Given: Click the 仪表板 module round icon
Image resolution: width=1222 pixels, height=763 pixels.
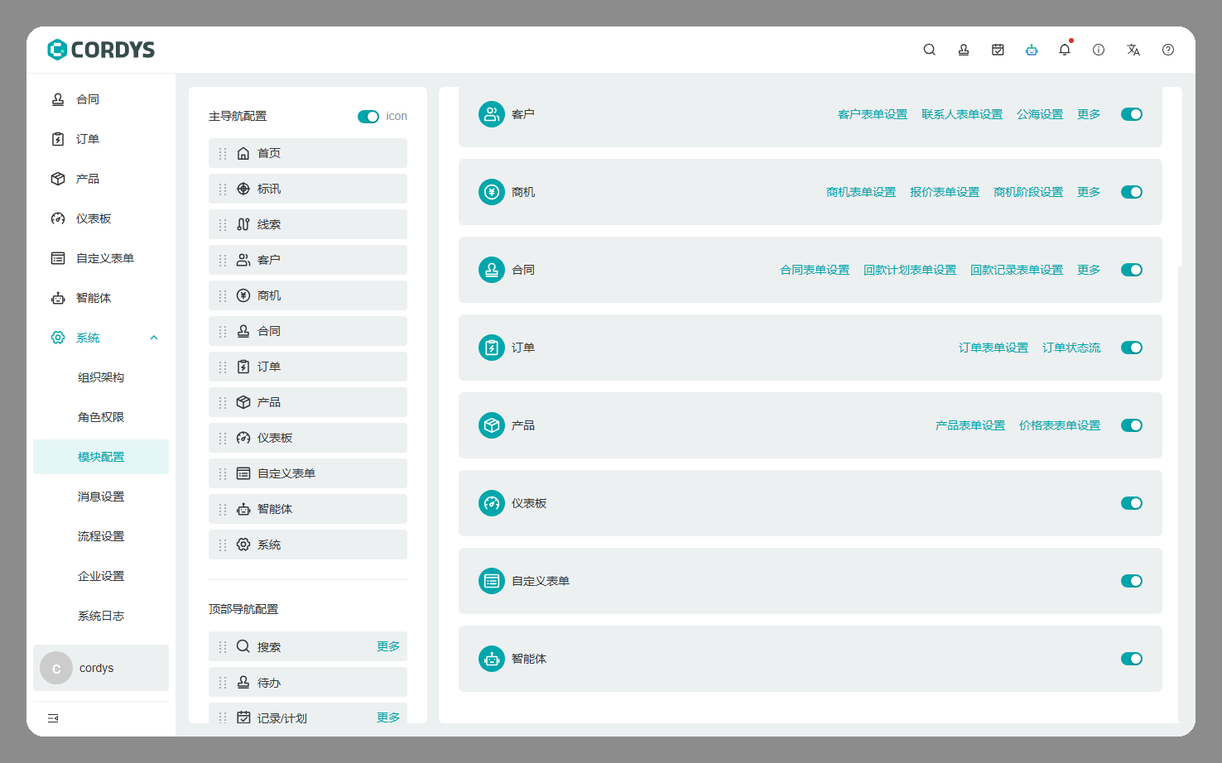Looking at the screenshot, I should (x=492, y=503).
